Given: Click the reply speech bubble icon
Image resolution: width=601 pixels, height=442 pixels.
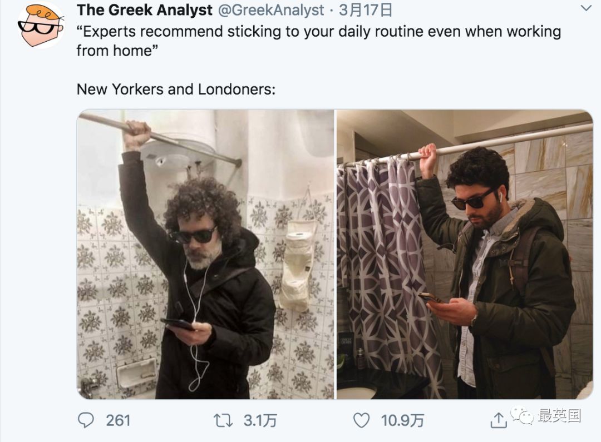Looking at the screenshot, I should pyautogui.click(x=86, y=420).
